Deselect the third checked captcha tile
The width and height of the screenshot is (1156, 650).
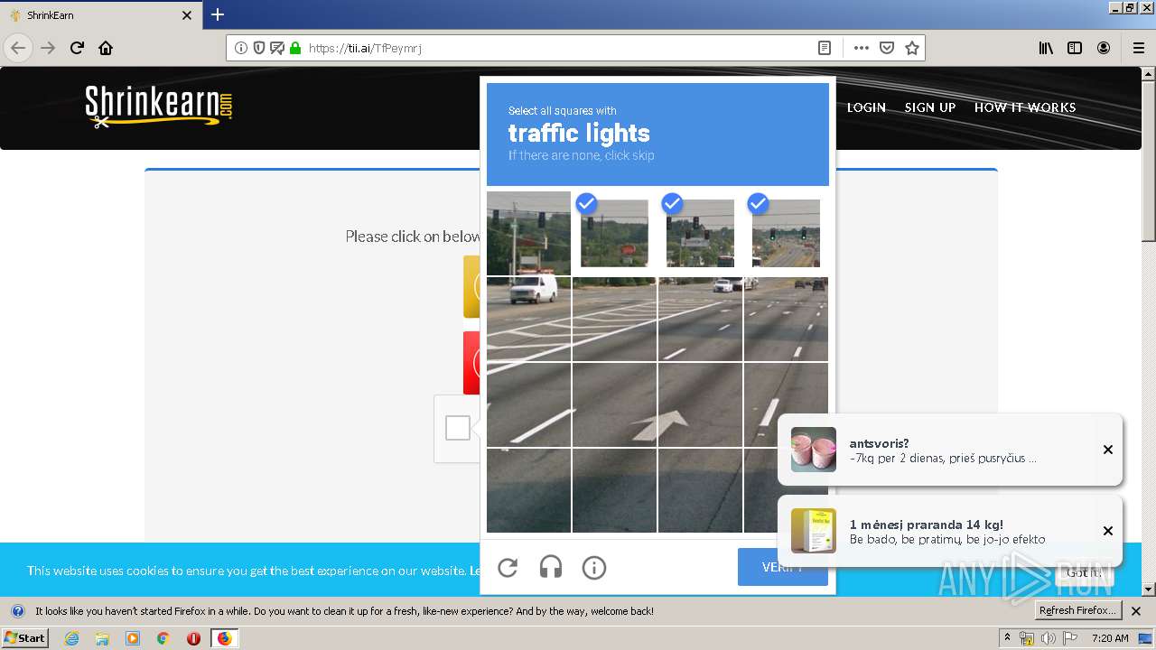click(700, 233)
